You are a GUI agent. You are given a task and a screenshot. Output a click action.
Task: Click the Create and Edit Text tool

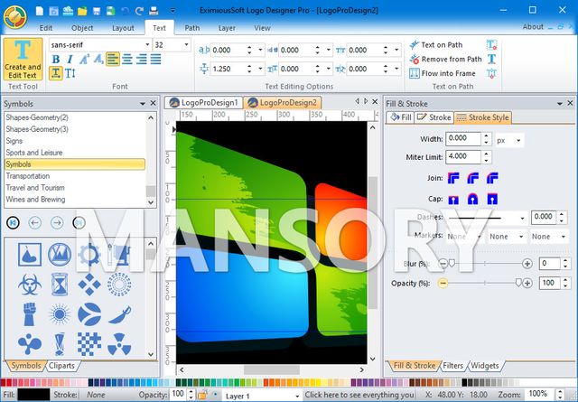pyautogui.click(x=23, y=59)
